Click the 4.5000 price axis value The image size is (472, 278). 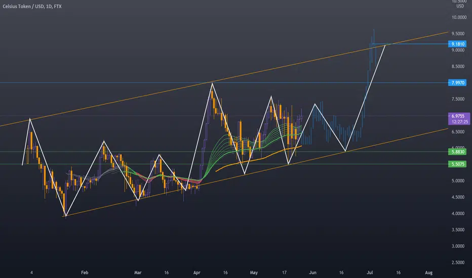point(458,197)
